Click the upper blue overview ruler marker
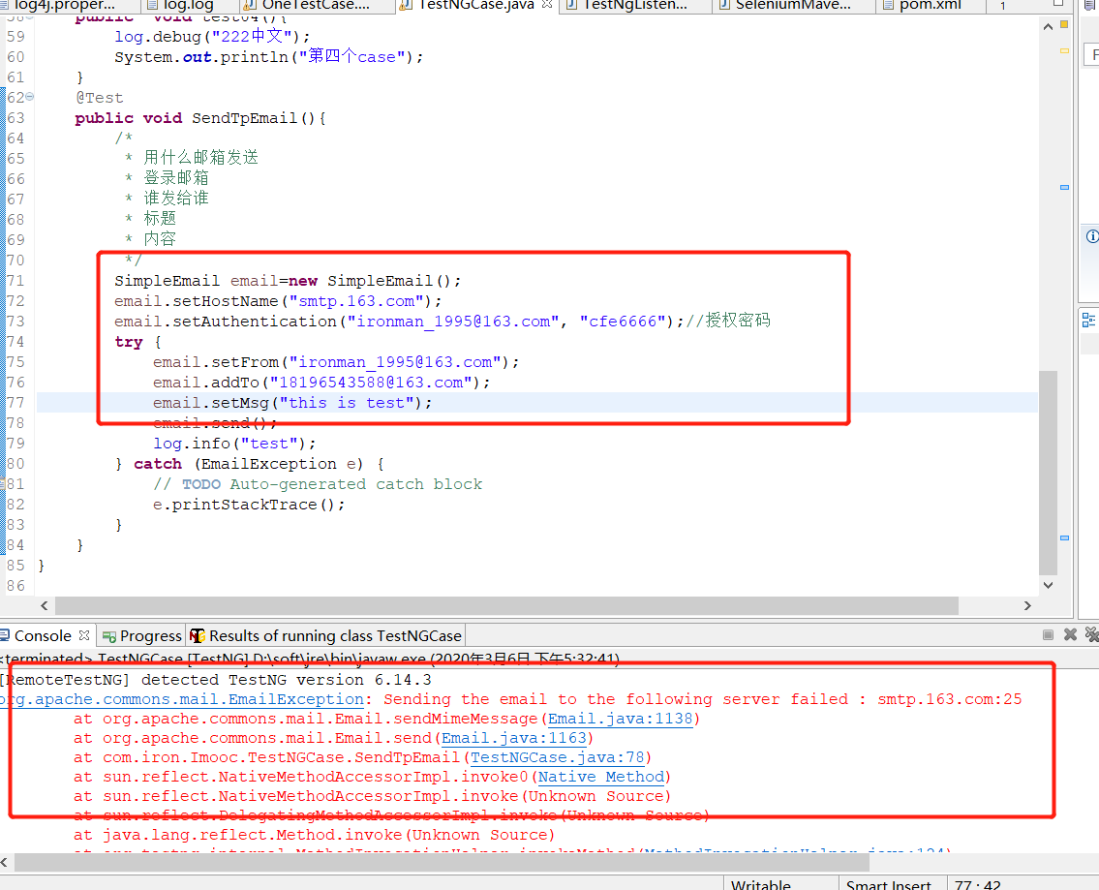This screenshot has height=890, width=1099. (x=1064, y=187)
